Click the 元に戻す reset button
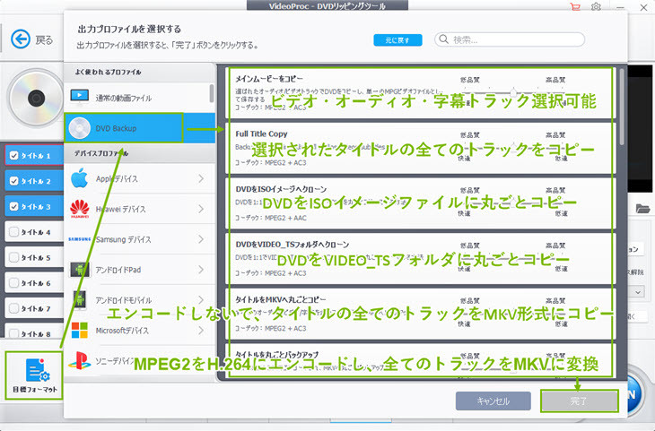 point(397,40)
